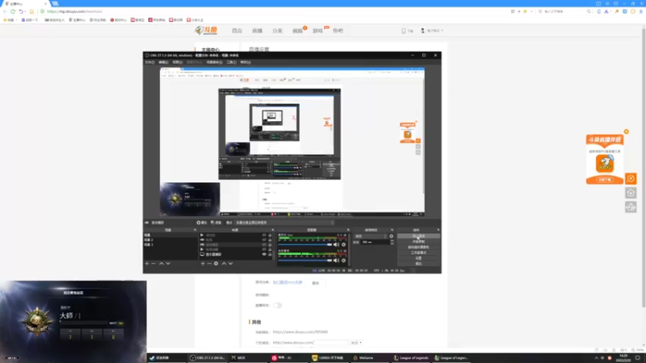Click the browser home icon
Image resolution: width=646 pixels, height=363 pixels.
tap(31, 11)
